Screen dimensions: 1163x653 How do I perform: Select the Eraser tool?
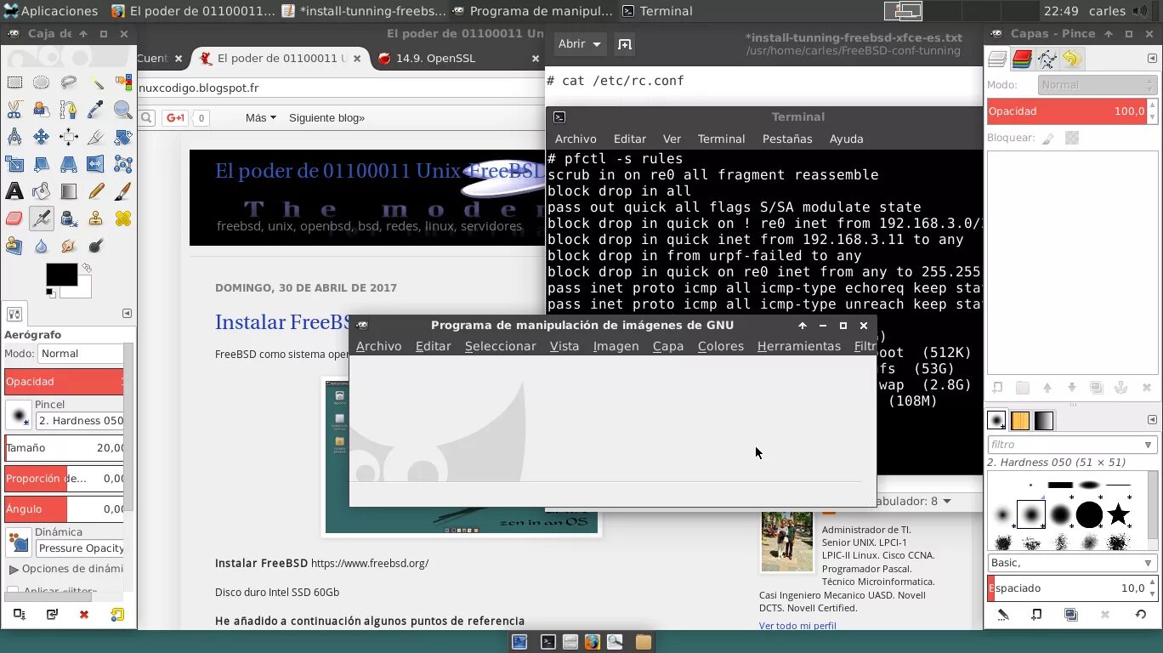[x=14, y=219]
